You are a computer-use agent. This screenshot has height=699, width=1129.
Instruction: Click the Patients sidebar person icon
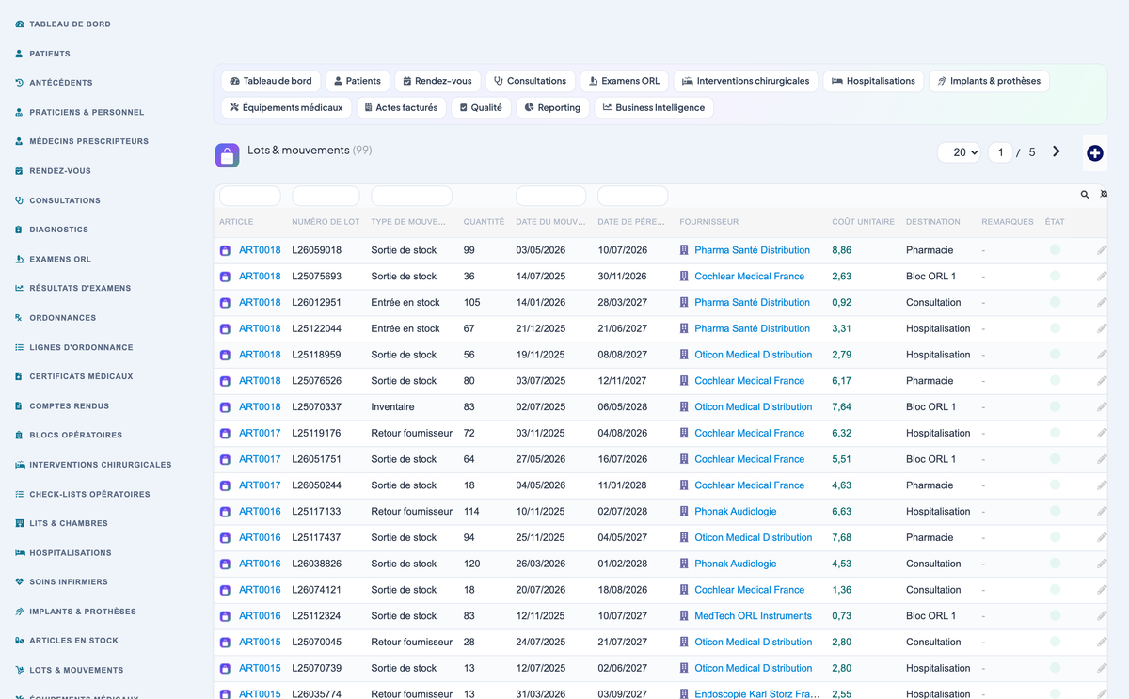[20, 54]
